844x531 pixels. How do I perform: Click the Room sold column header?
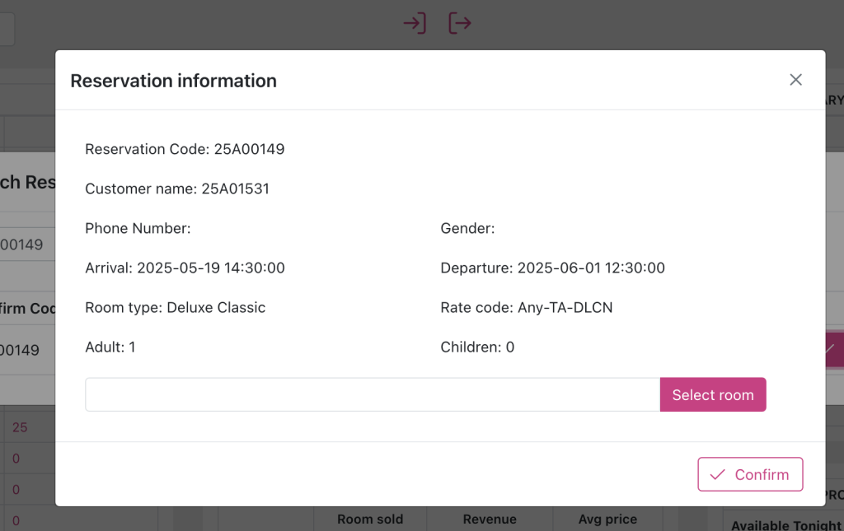(370, 519)
